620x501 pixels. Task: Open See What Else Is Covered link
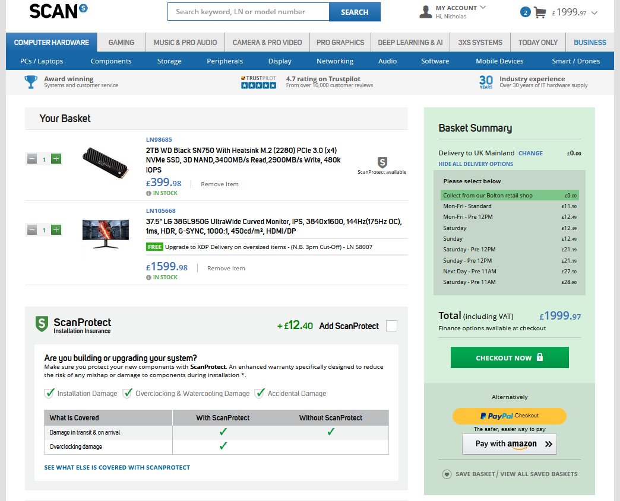(117, 467)
